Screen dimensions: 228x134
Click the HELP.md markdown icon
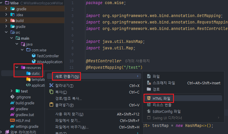coord(12,120)
